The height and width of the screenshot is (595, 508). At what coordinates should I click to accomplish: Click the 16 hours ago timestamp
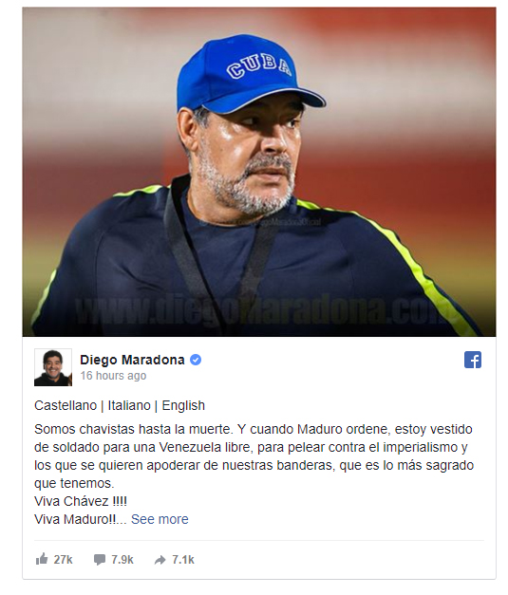(113, 376)
